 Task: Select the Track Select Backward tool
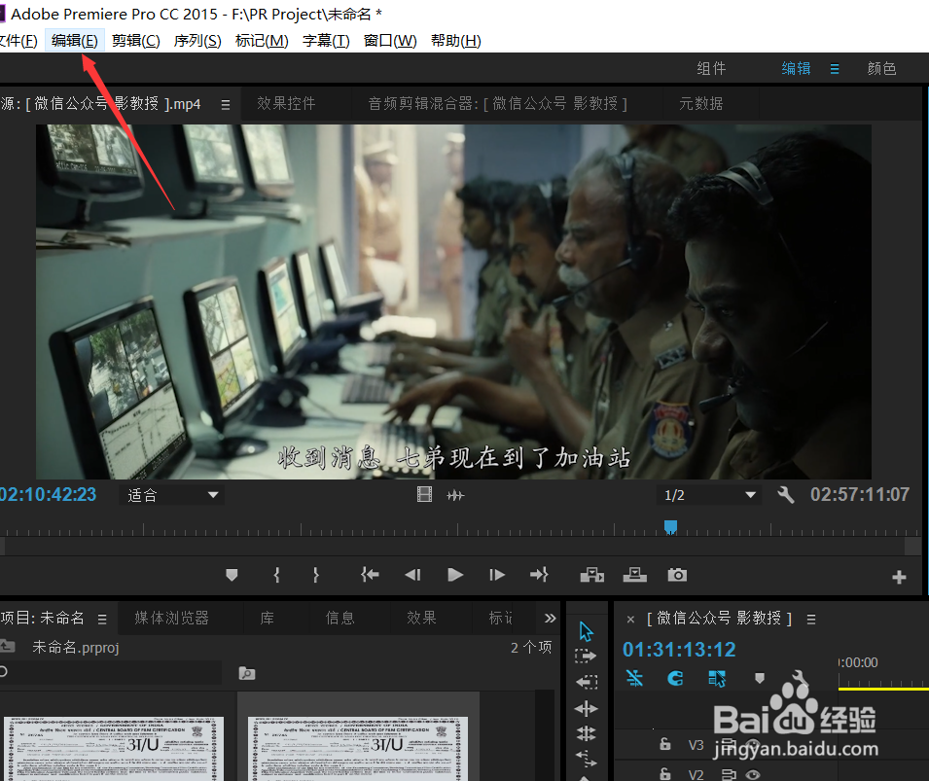click(x=587, y=682)
